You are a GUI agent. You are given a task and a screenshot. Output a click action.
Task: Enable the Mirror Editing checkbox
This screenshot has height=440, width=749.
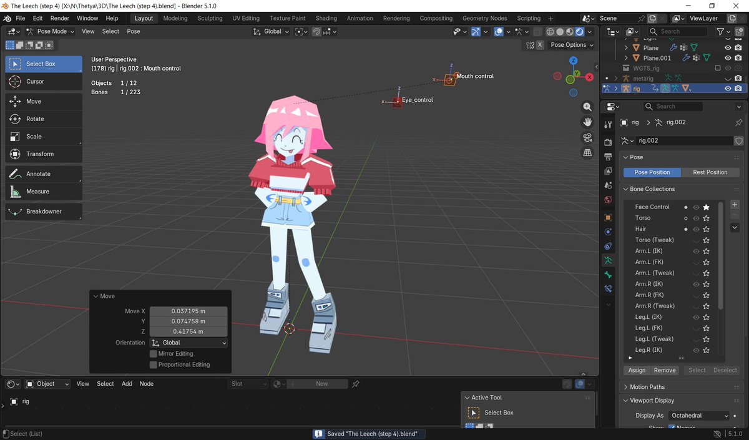(x=153, y=354)
